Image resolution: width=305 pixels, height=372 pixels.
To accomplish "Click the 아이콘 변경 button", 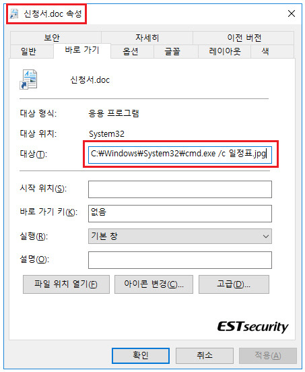I will [x=154, y=284].
